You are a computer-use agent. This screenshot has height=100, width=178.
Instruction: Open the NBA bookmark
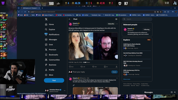coord(26,15)
